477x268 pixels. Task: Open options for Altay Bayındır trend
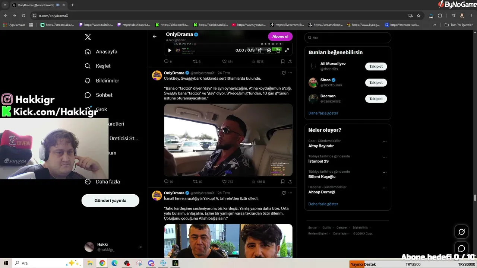click(x=385, y=142)
